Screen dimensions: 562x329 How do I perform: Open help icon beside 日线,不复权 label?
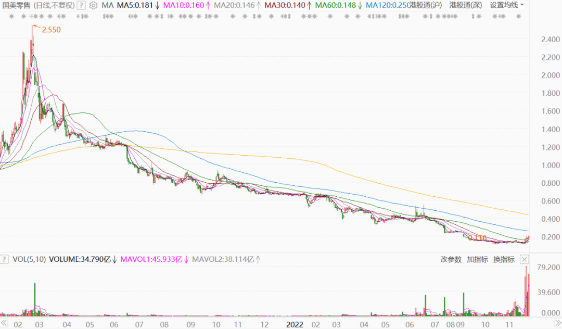coord(81,5)
